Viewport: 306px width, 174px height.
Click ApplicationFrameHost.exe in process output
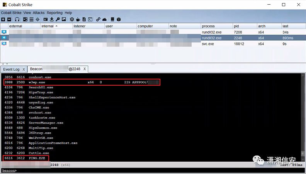click(x=53, y=143)
